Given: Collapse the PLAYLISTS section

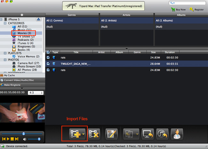Looking at the screenshot, I should tap(5, 53).
